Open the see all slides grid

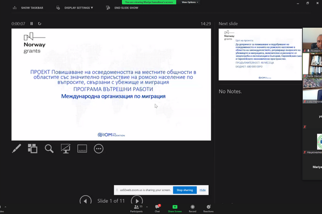(x=33, y=149)
